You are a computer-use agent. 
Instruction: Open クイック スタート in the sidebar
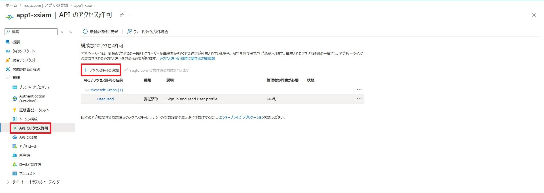(x=24, y=51)
